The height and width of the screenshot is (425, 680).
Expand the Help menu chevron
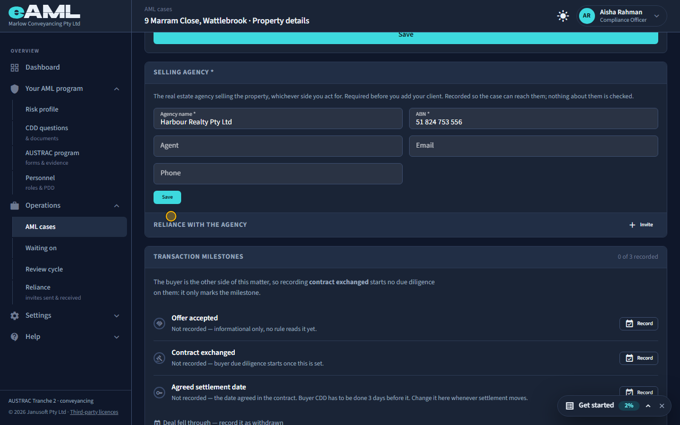tap(117, 337)
